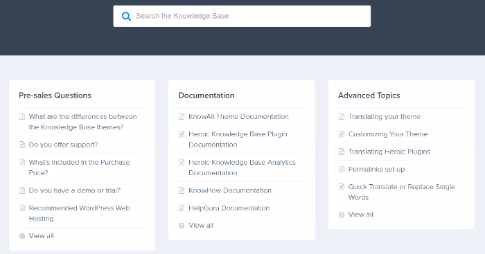Click document icon beside 'What's included in the Purchase Price?'
Viewport: 485px width, 254px height.
tap(22, 162)
